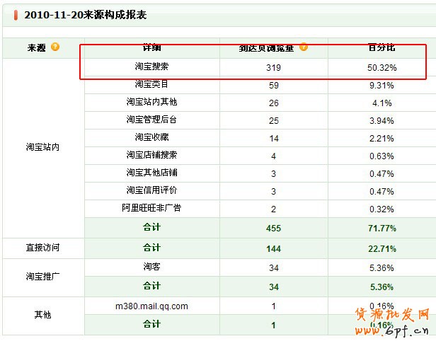Image resolution: width=436 pixels, height=346 pixels.
Task: Select the 淘宝推广 source category cell
Action: [42, 277]
